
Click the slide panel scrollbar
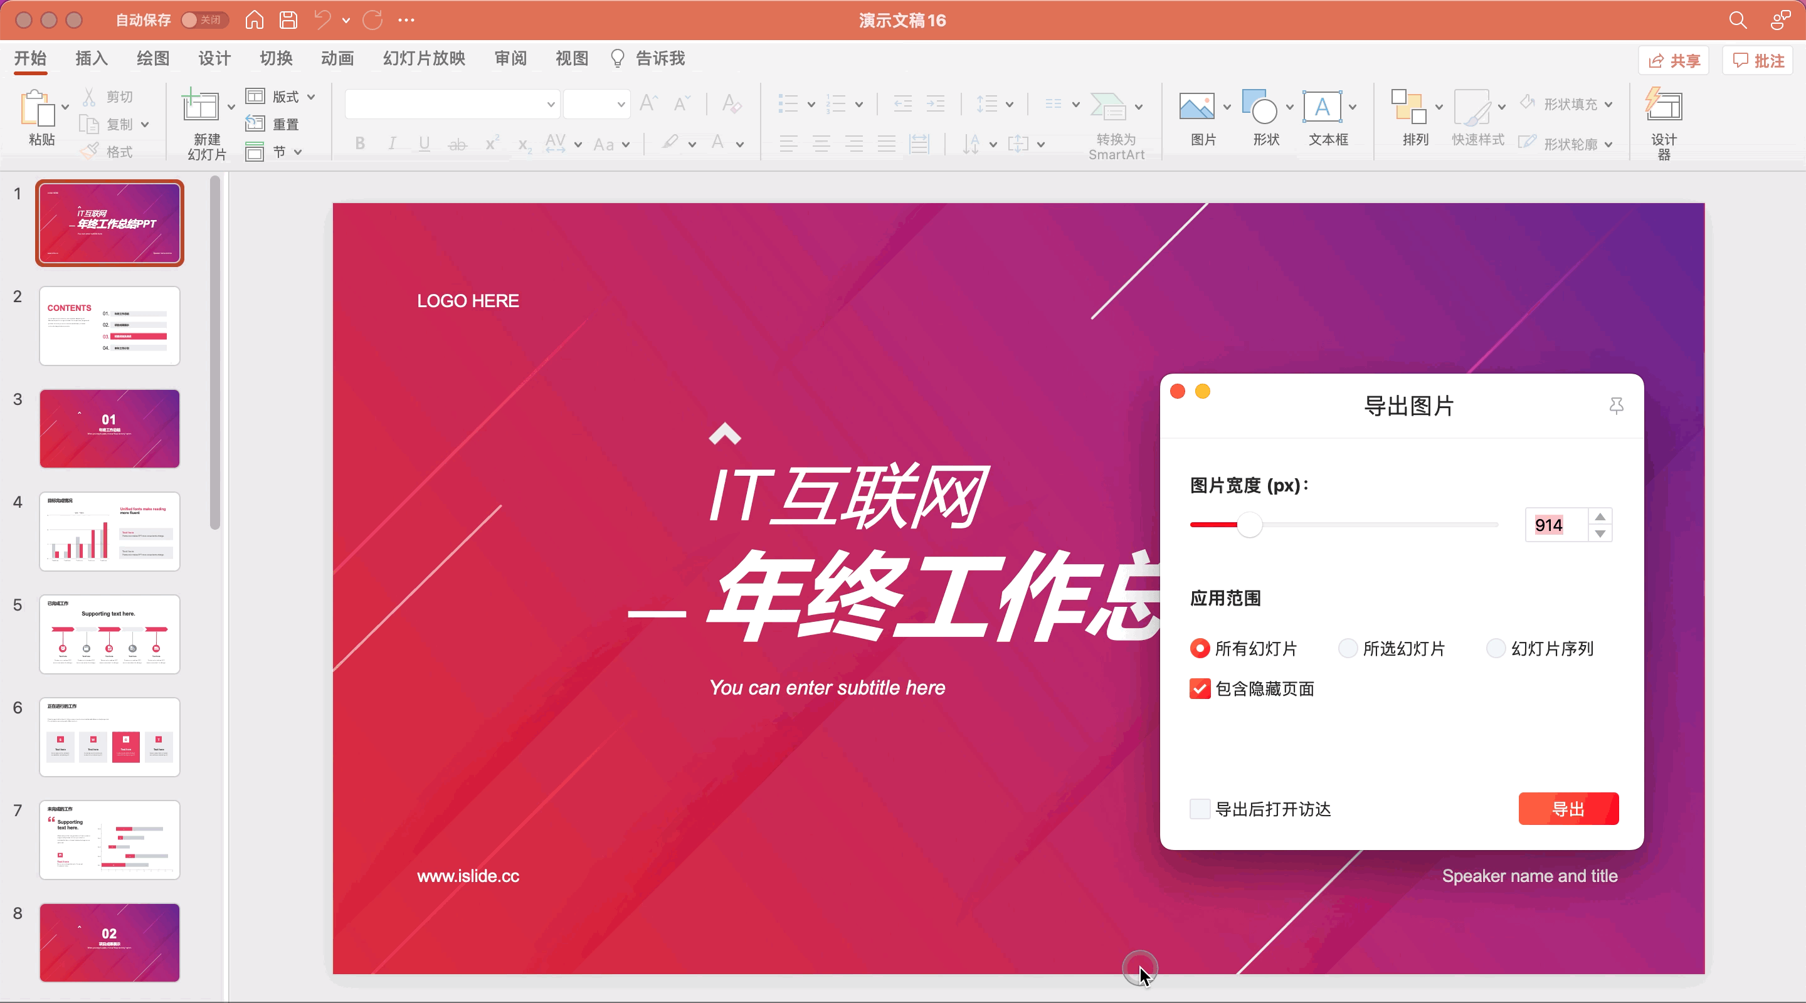215,352
